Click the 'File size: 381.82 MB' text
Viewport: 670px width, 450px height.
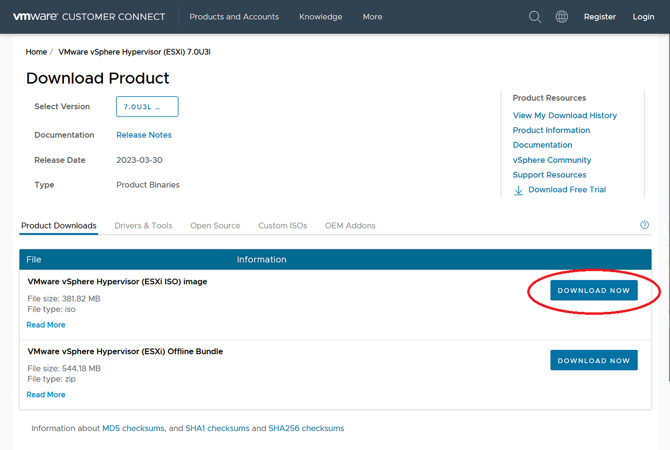[x=64, y=298]
